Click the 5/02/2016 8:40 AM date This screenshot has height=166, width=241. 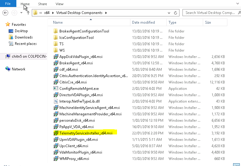tap(147, 69)
